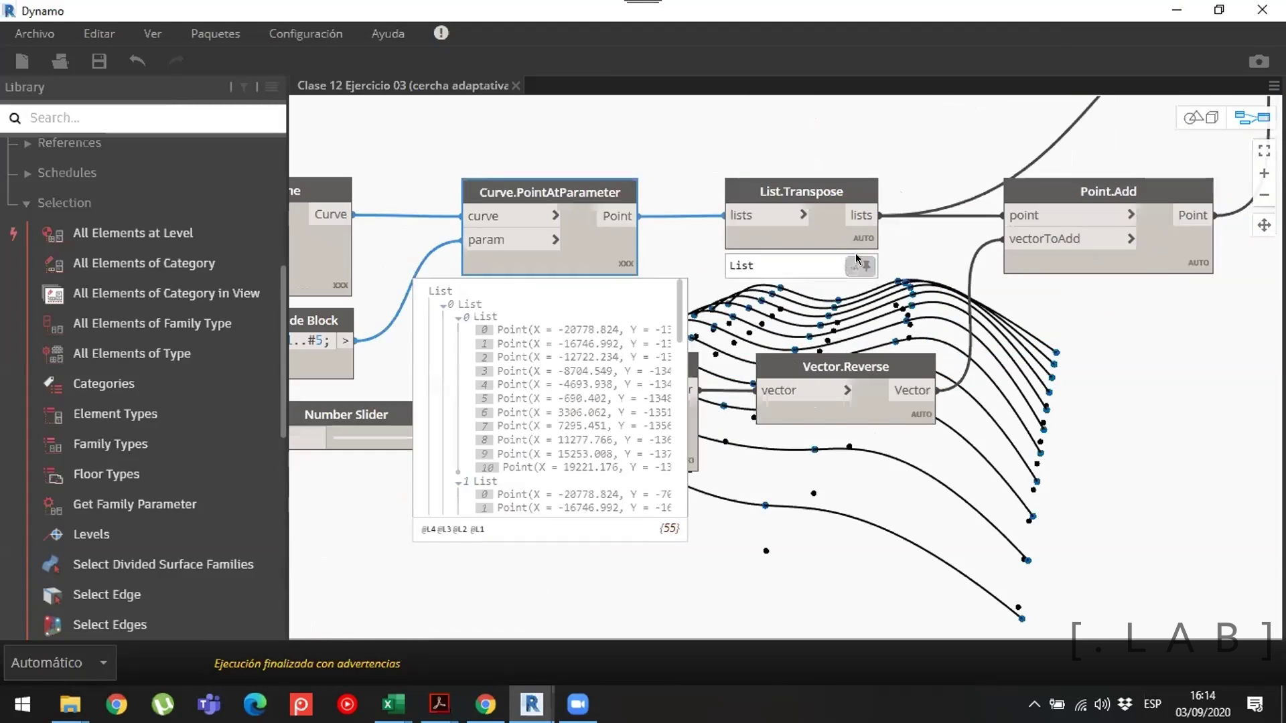The height and width of the screenshot is (723, 1286).
Task: Click the warning exclamation icon in menu bar
Action: click(x=441, y=33)
